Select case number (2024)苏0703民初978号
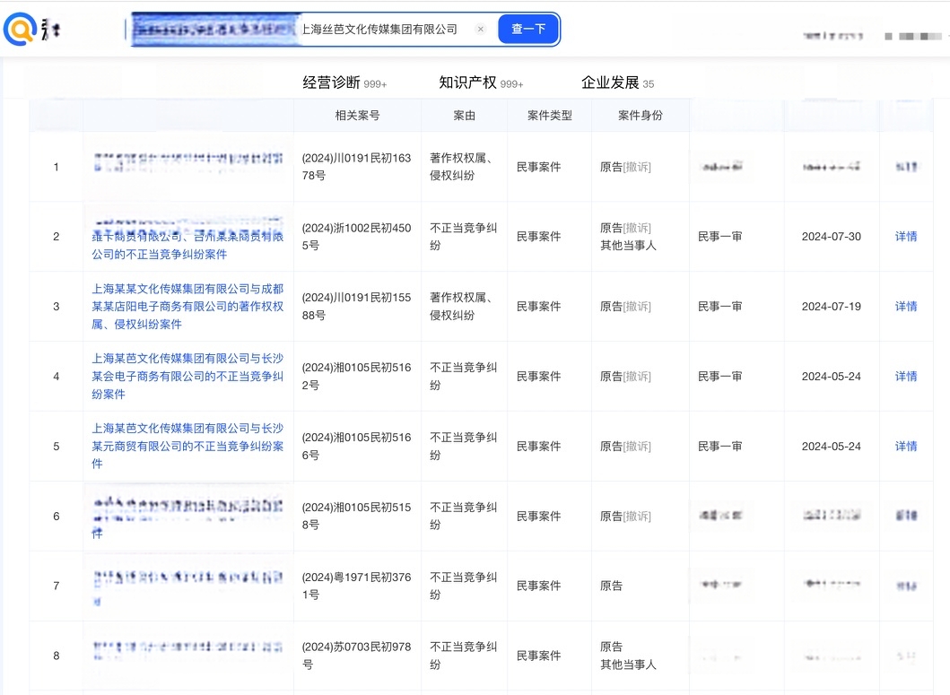950x695 pixels. 357,655
